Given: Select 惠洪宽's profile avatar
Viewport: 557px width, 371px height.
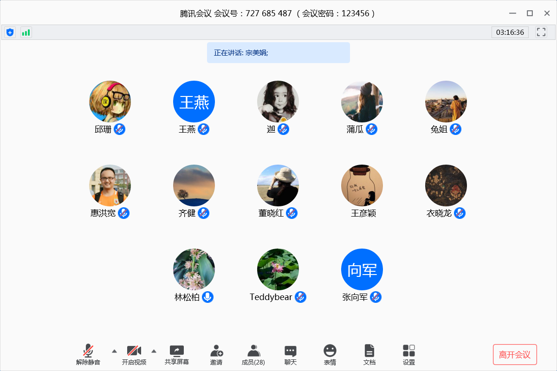Looking at the screenshot, I should pyautogui.click(x=110, y=185).
